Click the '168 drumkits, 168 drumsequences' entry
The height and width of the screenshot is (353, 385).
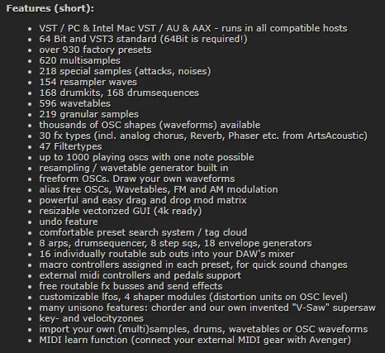tap(119, 93)
